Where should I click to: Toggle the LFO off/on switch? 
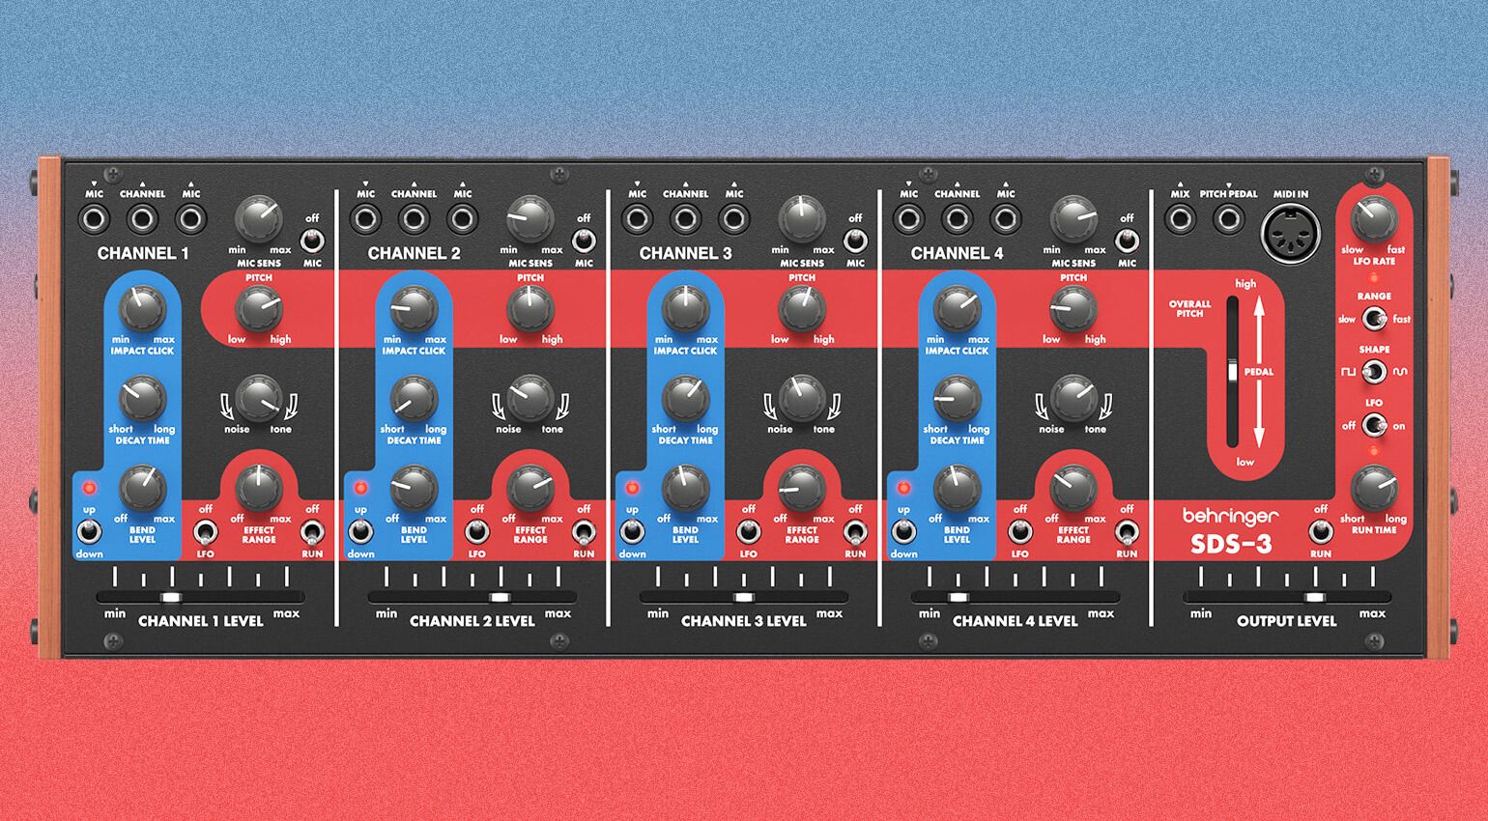(1373, 425)
